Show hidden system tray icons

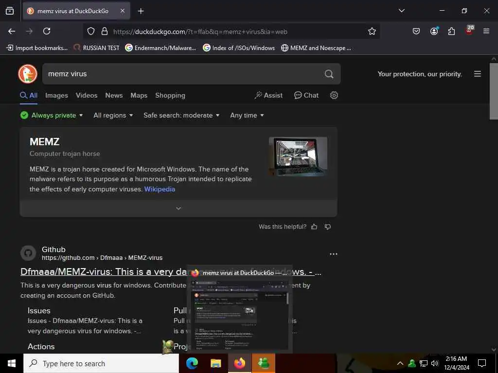click(400, 363)
